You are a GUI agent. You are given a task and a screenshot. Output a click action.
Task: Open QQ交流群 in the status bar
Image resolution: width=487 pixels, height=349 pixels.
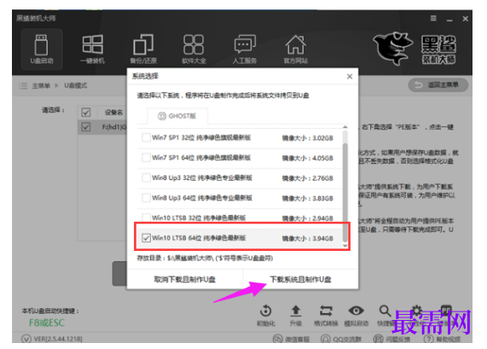click(340, 339)
